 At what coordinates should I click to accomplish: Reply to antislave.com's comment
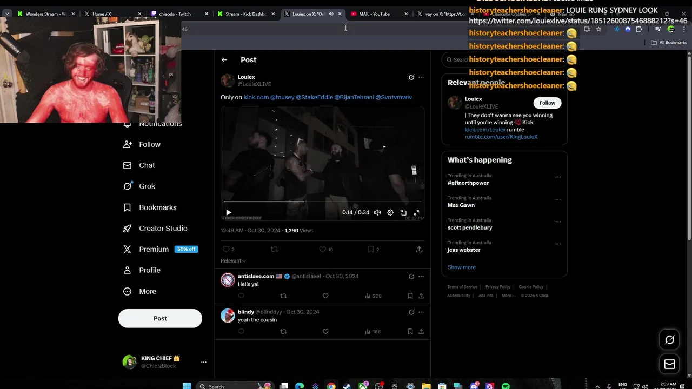(241, 296)
